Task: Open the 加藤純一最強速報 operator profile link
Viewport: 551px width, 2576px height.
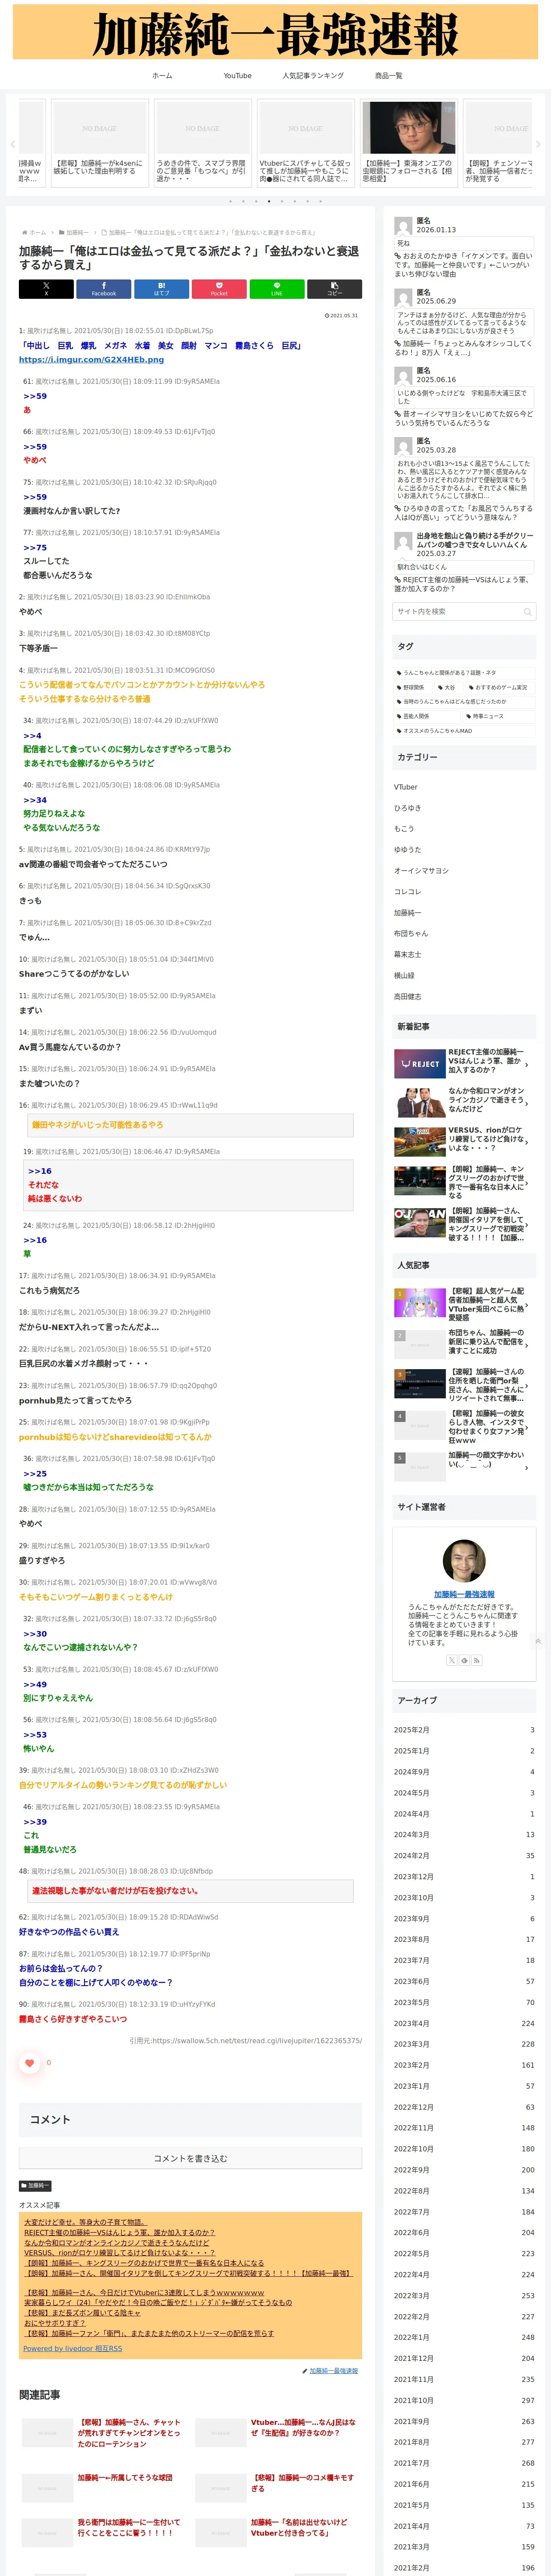Action: click(x=464, y=1594)
